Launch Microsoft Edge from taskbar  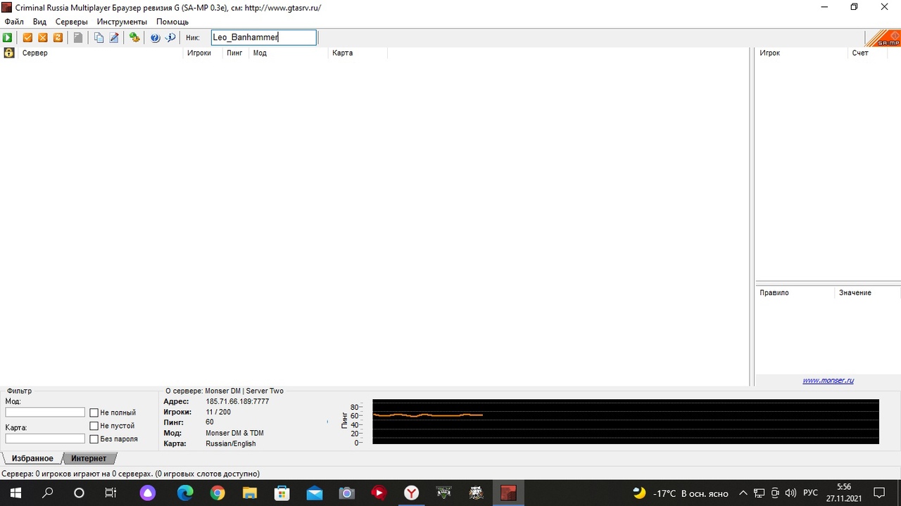pyautogui.click(x=185, y=493)
